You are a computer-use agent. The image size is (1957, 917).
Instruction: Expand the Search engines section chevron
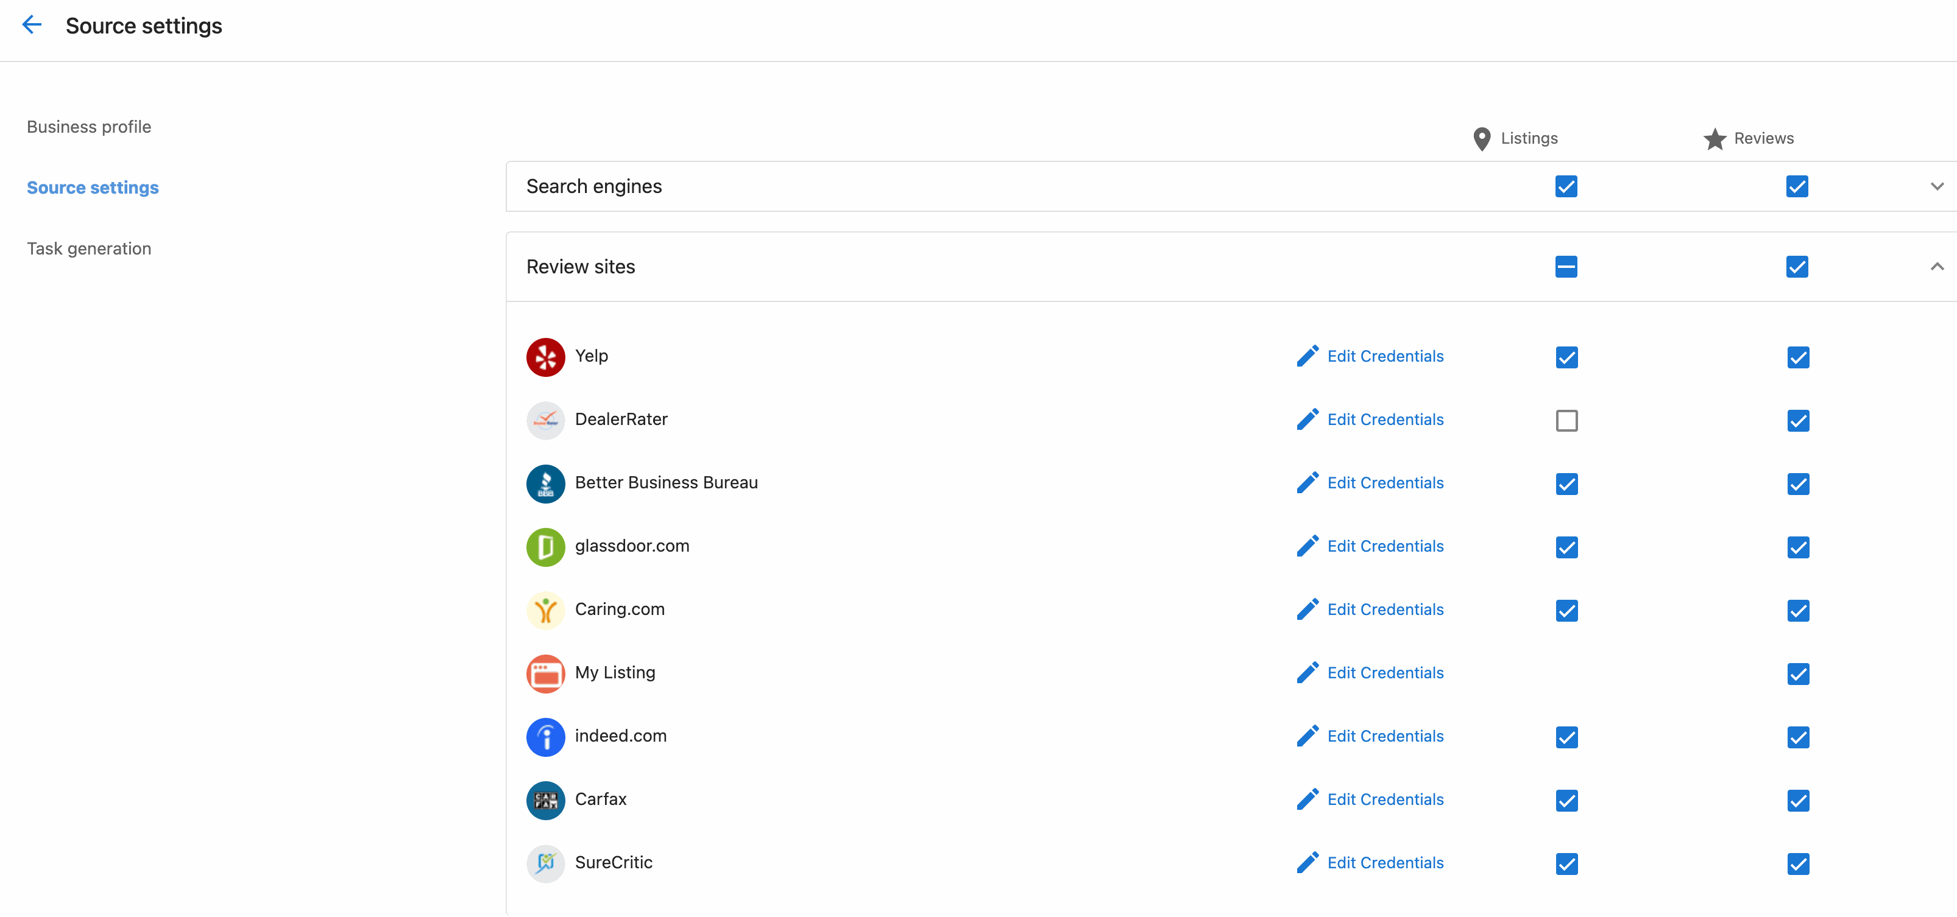[x=1936, y=186]
